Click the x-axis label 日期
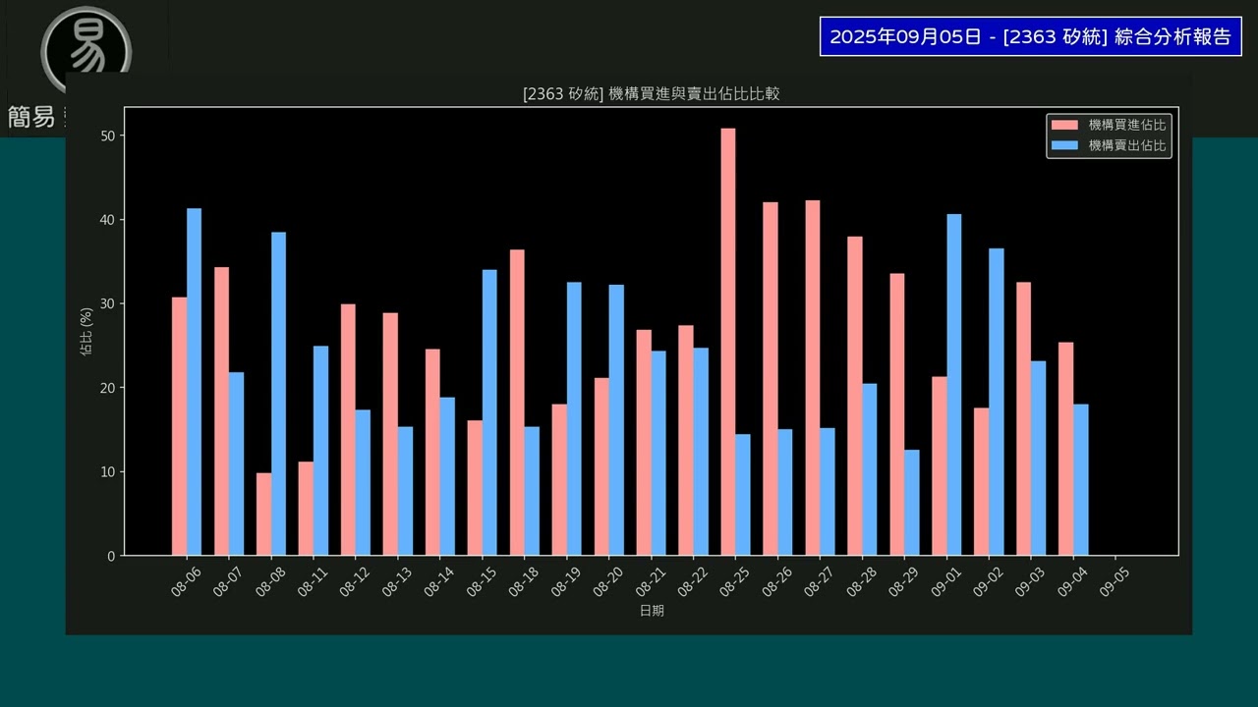The width and height of the screenshot is (1258, 707). coord(651,610)
